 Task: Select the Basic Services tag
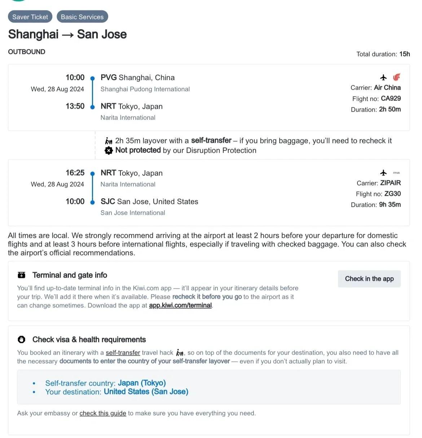82,17
